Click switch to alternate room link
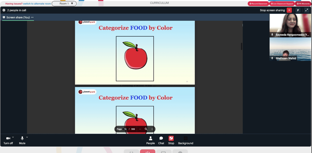312x153 pixels. pyautogui.click(x=37, y=3)
